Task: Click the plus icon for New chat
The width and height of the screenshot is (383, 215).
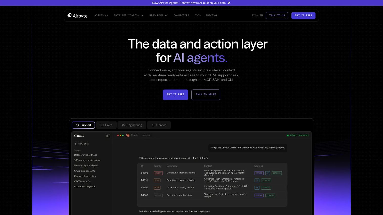Action: click(x=75, y=144)
